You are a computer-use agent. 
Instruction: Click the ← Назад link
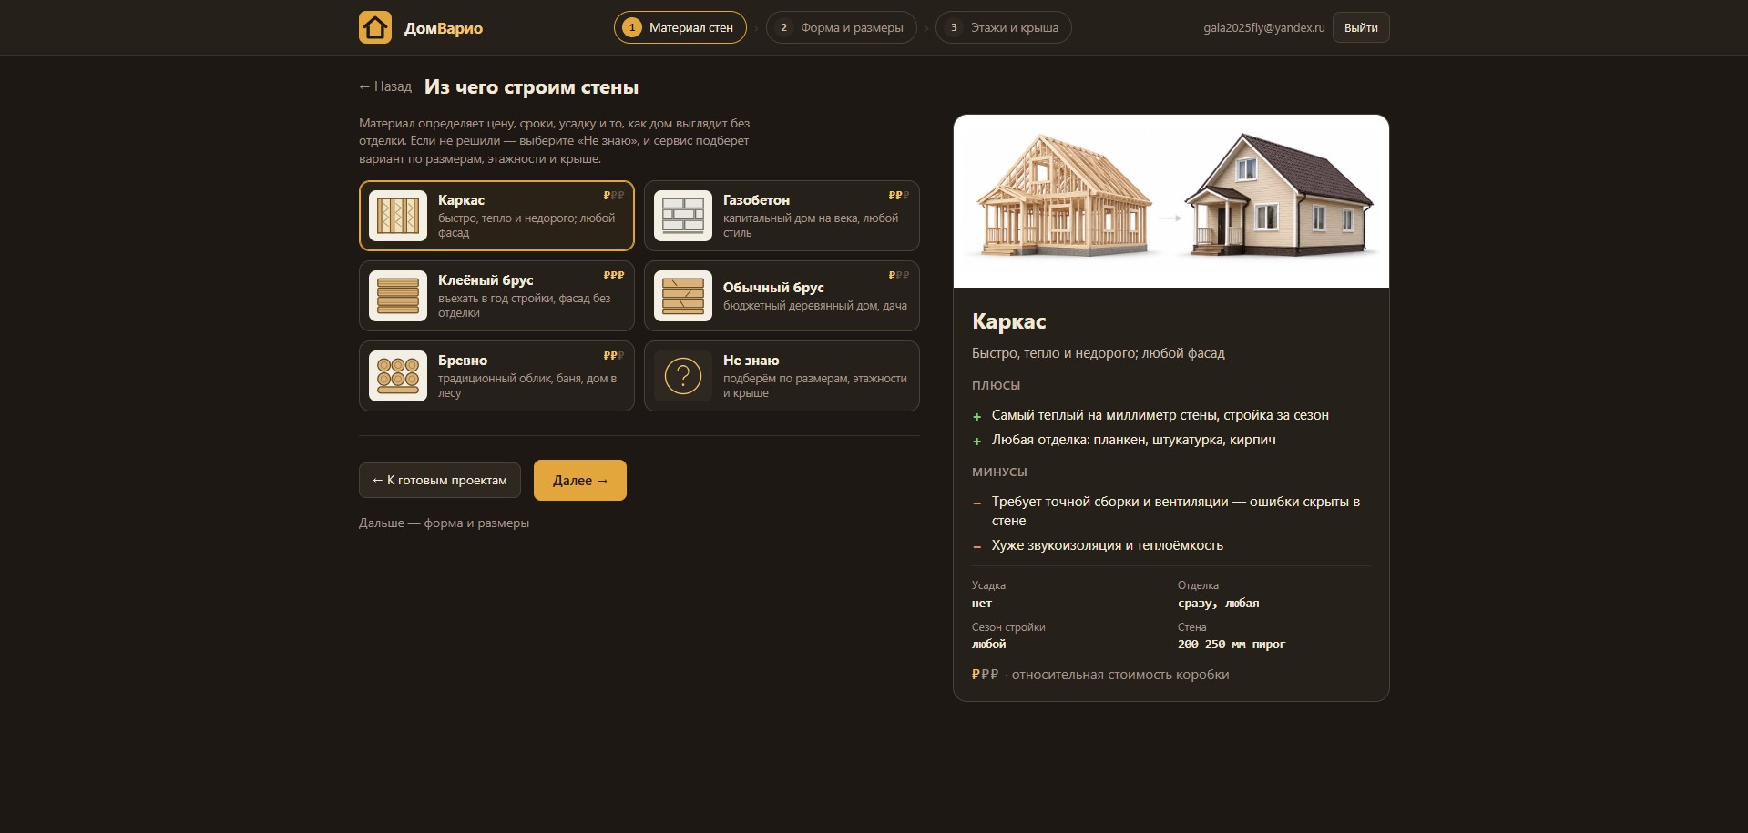pos(385,86)
